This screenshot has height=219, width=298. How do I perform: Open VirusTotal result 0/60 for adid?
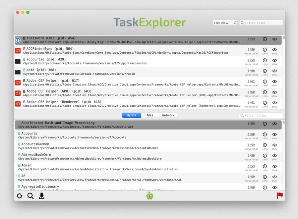click(251, 71)
